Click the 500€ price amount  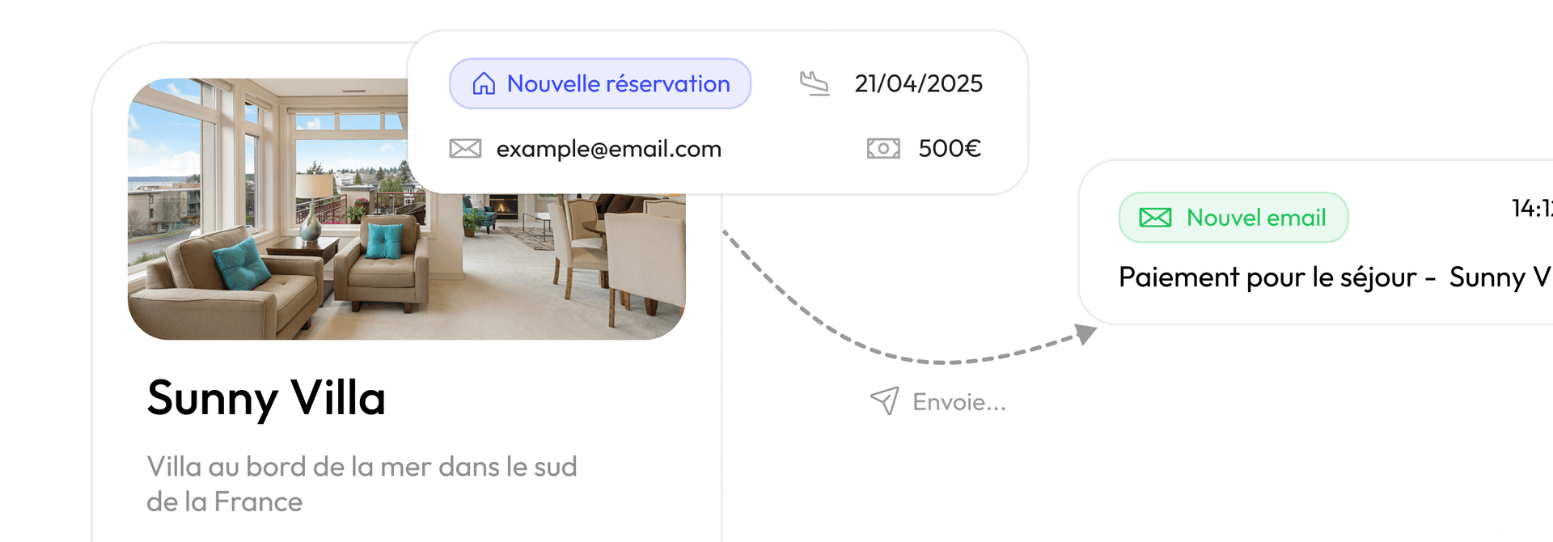tap(950, 149)
